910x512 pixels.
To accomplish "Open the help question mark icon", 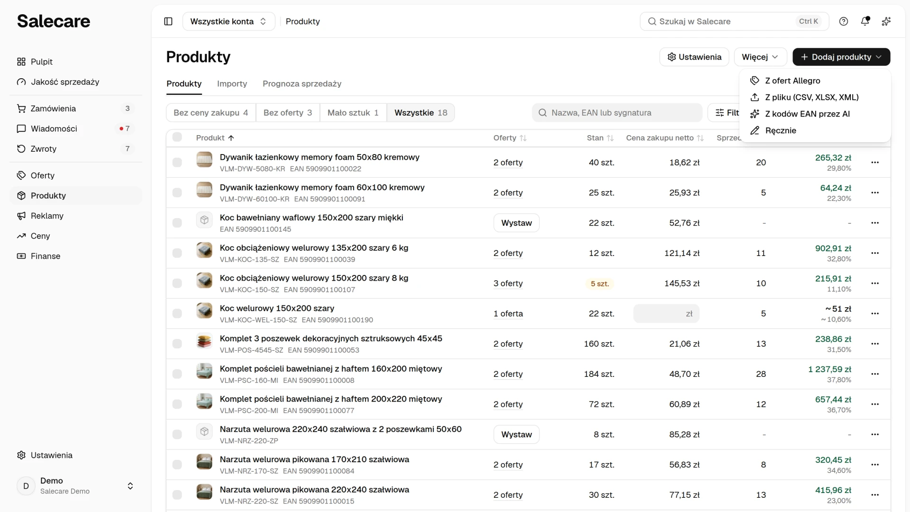I will coord(844,21).
